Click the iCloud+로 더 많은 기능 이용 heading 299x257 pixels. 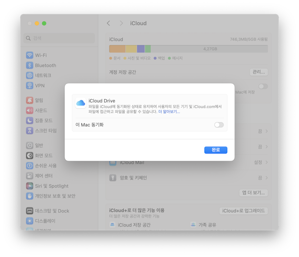click(x=137, y=210)
